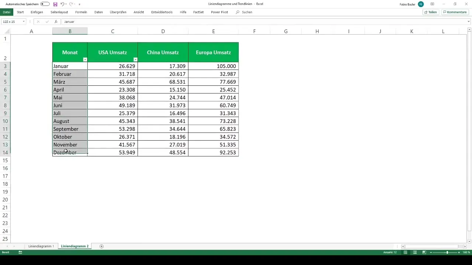Open Customize Quick Access Toolbar arrow
Image resolution: width=472 pixels, height=265 pixels.
point(80,4)
